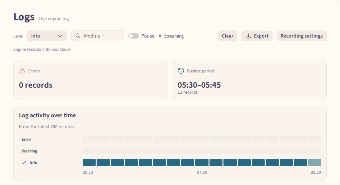This screenshot has width=340, height=185.
Task: Export the logs
Action: [x=257, y=36]
